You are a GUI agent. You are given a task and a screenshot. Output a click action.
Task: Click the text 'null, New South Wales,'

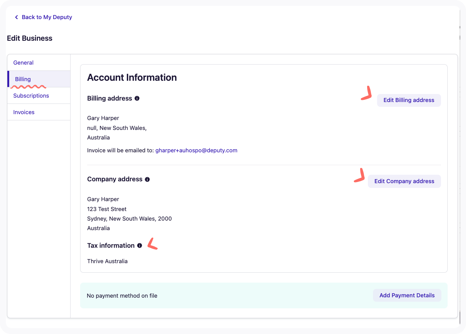[117, 128]
